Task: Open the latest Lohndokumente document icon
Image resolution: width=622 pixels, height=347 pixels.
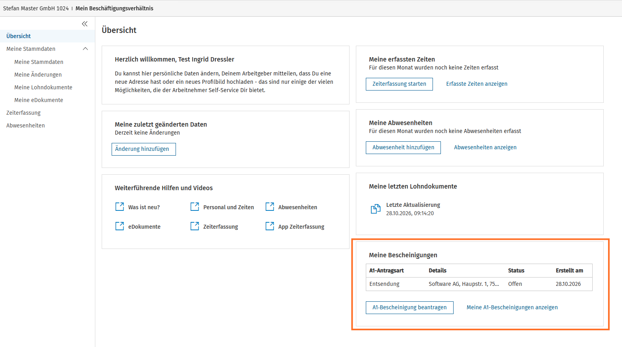Action: [375, 209]
